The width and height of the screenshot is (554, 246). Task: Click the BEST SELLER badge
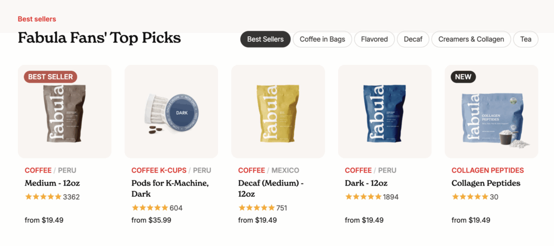(x=50, y=77)
